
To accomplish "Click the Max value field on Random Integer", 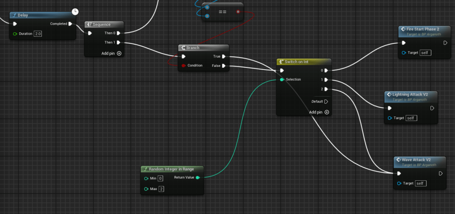I will tap(161, 189).
